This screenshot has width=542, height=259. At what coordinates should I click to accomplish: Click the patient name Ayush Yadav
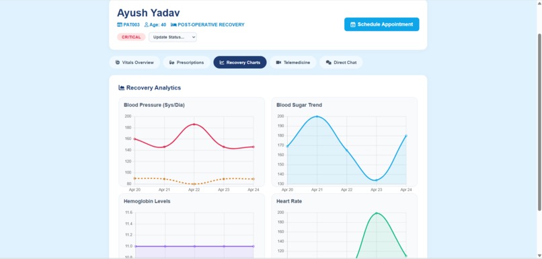pos(149,13)
